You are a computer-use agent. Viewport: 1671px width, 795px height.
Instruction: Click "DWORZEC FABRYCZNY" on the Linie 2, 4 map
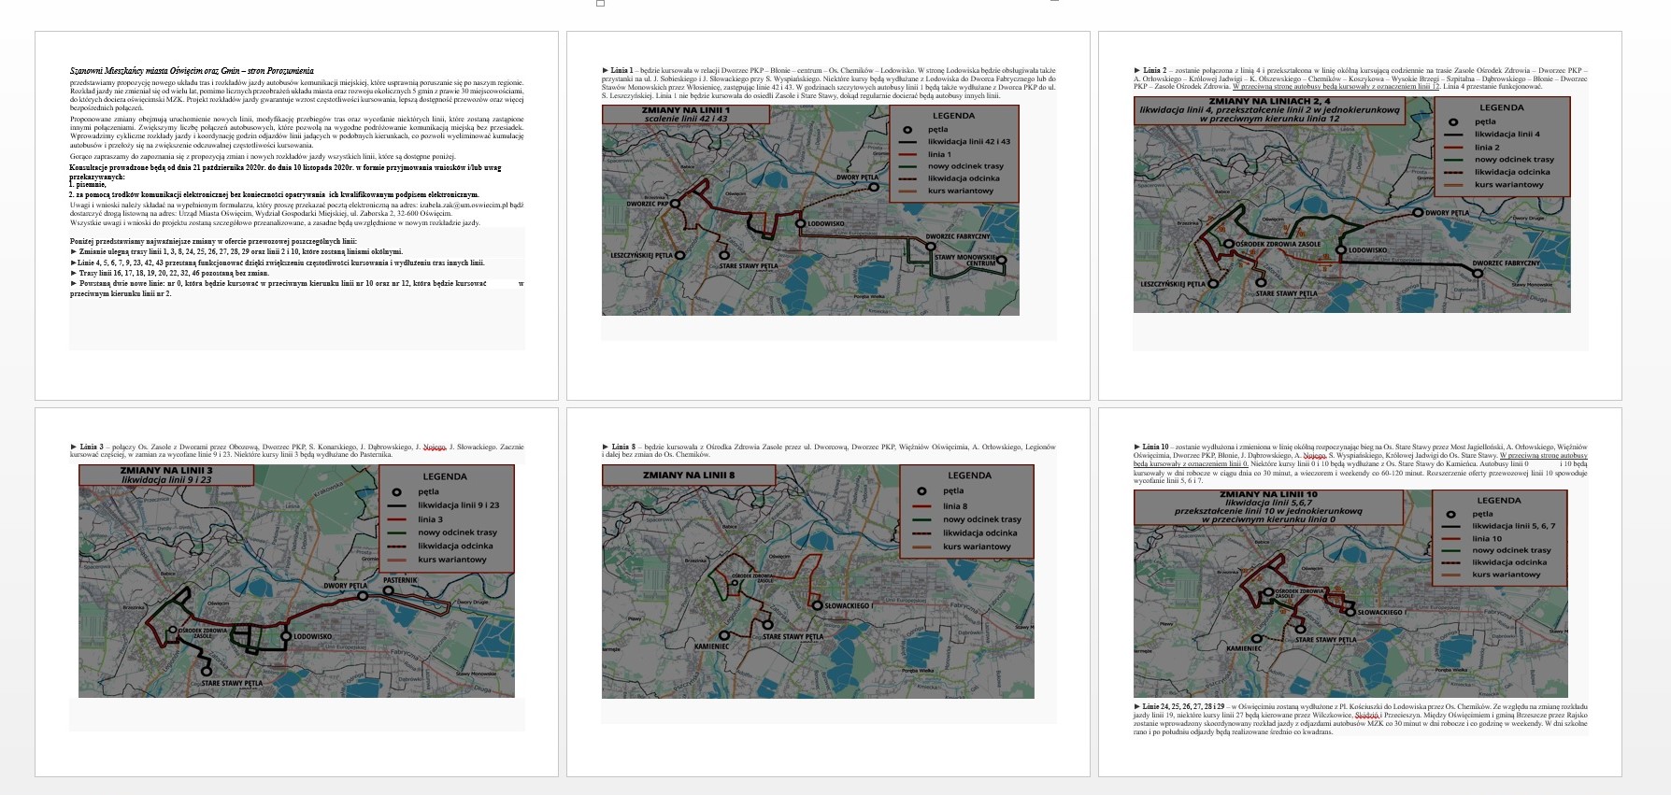[x=1506, y=264]
